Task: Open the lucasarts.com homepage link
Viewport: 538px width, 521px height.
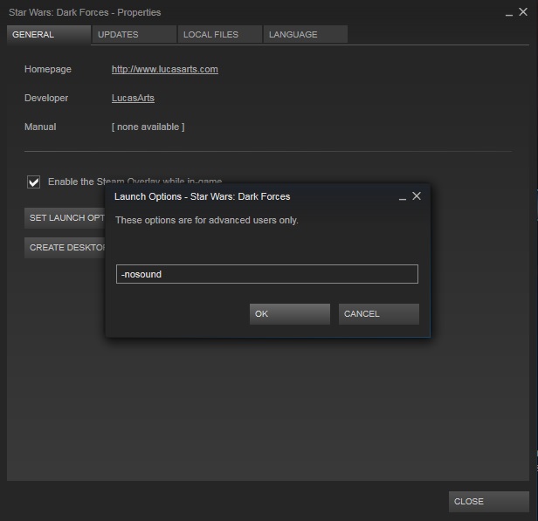Action: 165,69
